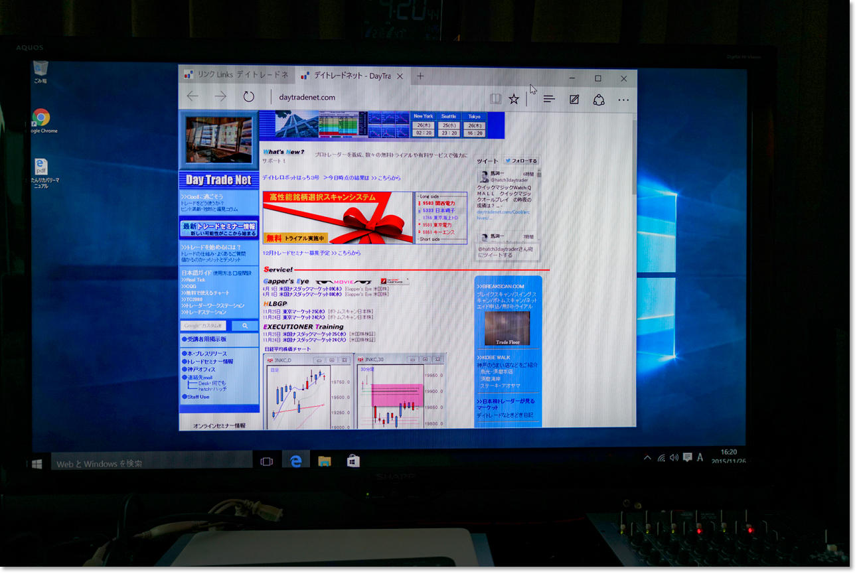Click the 9503 関西電力 stock entry

(439, 203)
